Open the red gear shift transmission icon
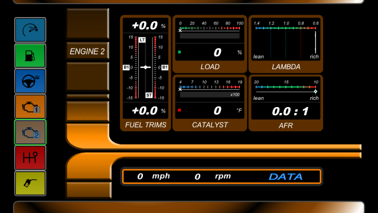The image size is (378, 213). coord(30,158)
